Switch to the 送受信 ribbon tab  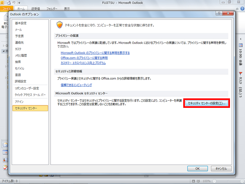point(36,9)
